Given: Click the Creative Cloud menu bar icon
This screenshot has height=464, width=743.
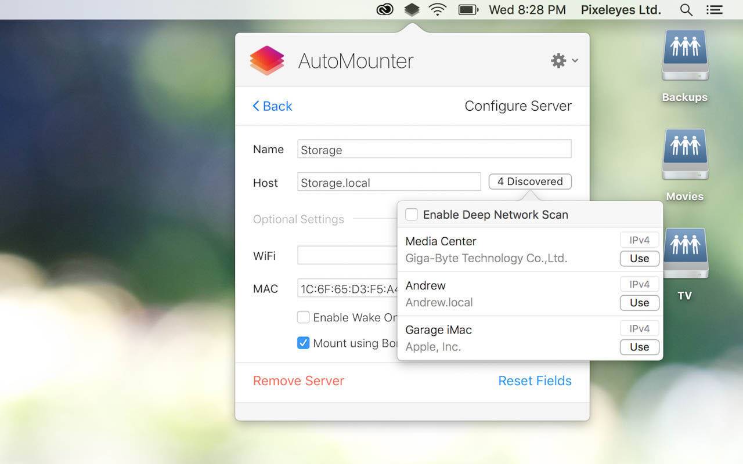Looking at the screenshot, I should 385,9.
